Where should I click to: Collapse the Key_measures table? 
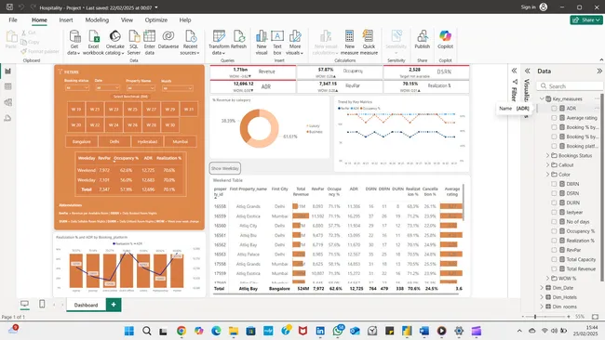(x=542, y=99)
